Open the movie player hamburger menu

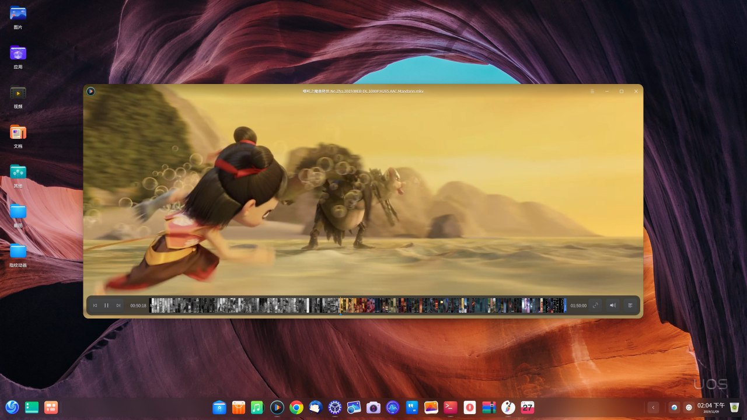[592, 92]
